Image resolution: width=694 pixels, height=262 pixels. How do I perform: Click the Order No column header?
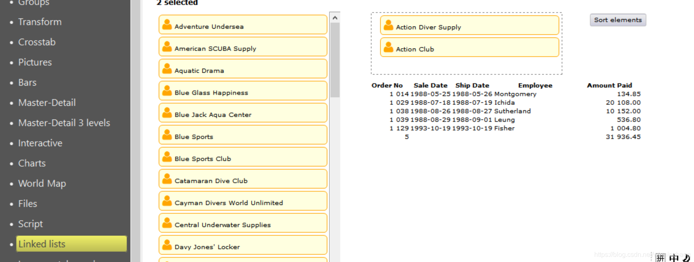pos(387,85)
